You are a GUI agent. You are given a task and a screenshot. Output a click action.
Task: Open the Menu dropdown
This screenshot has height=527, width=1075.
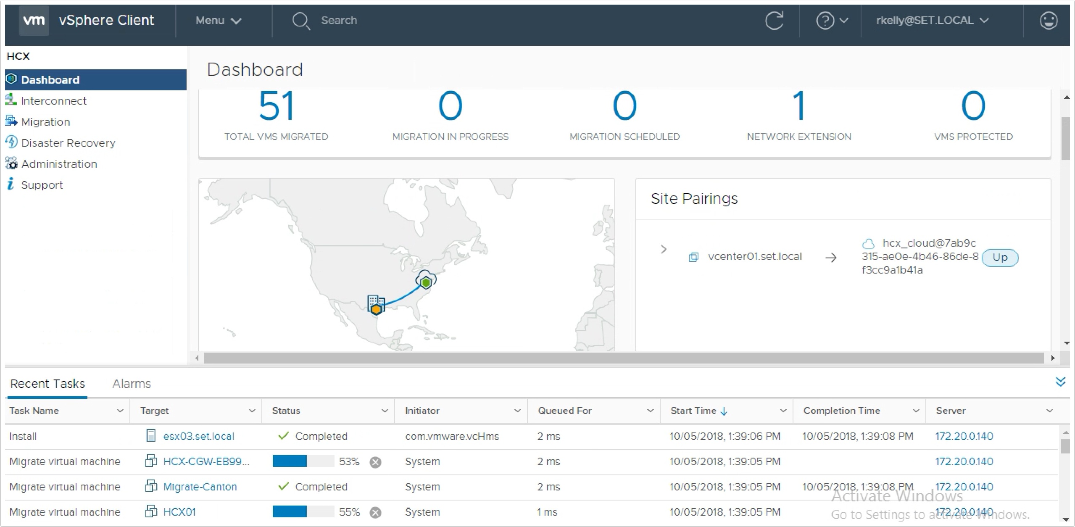coord(218,21)
